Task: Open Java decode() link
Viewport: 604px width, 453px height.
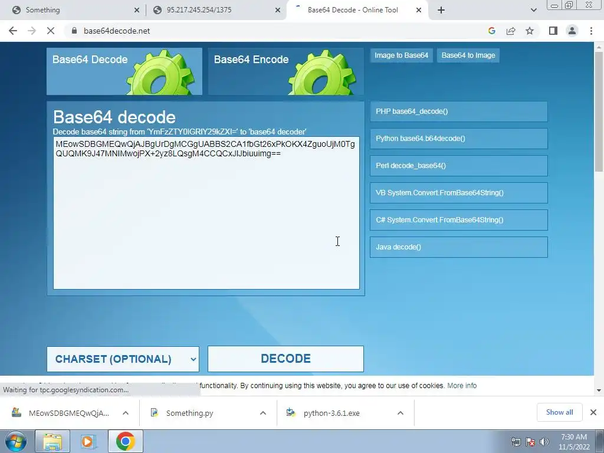Action: [459, 247]
